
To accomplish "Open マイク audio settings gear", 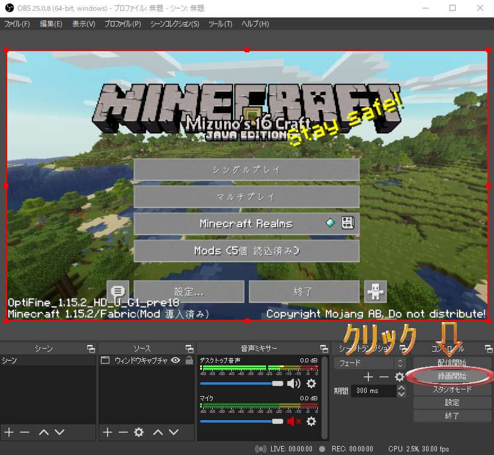I will click(311, 421).
